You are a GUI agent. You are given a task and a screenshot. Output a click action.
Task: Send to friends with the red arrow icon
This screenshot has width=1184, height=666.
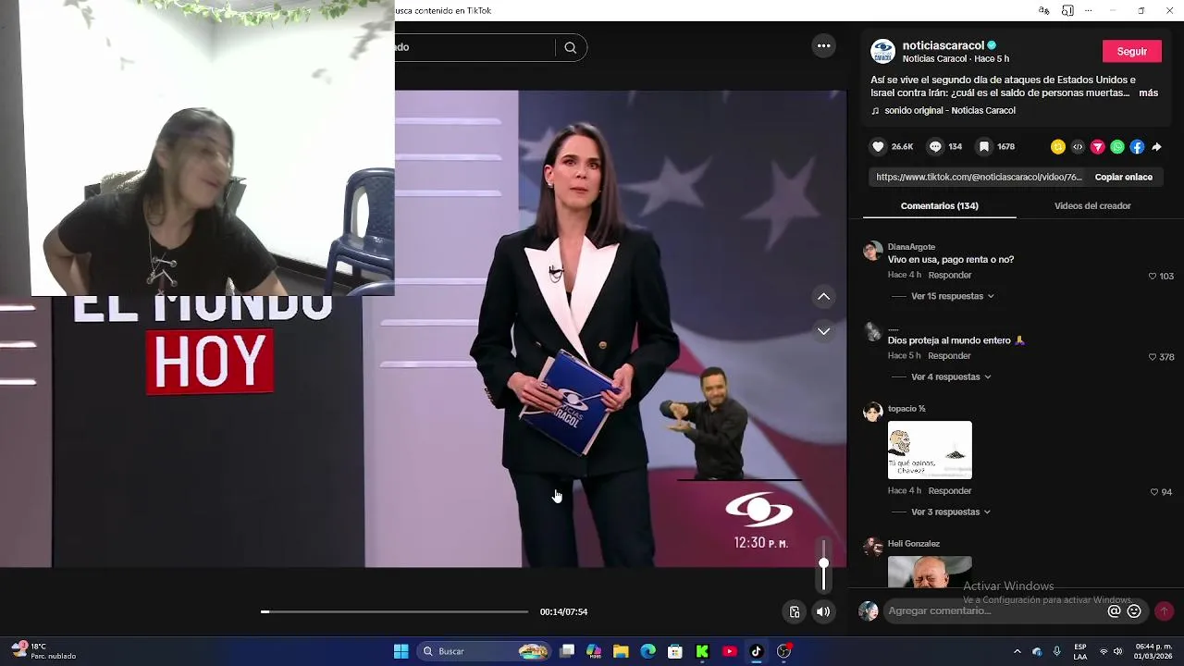(x=1098, y=146)
